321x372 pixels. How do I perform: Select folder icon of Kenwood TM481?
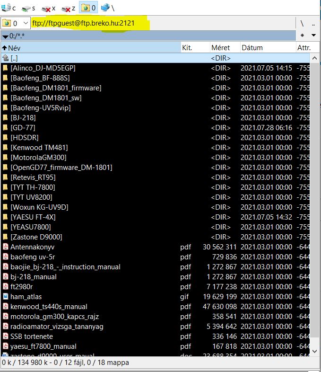click(x=5, y=148)
